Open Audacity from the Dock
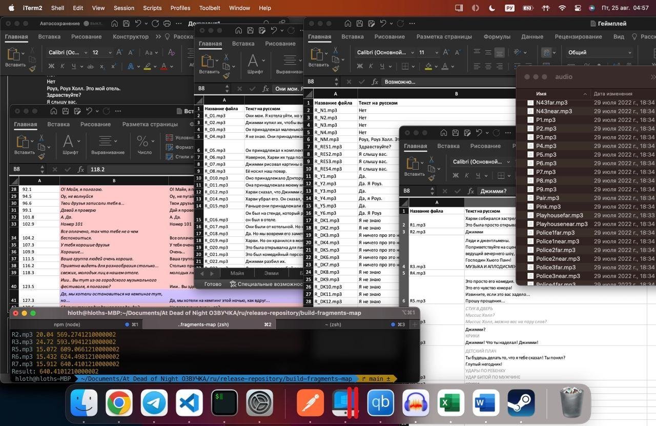This screenshot has width=656, height=426. 416,402
